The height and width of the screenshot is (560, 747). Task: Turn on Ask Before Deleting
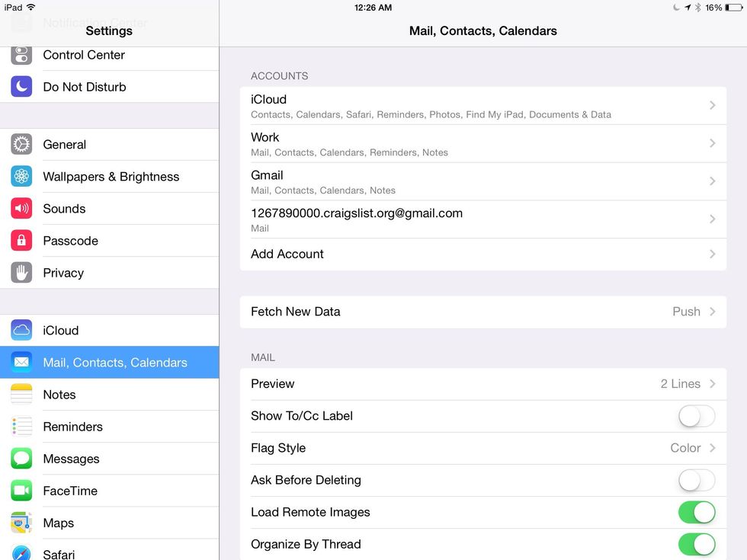coord(696,480)
